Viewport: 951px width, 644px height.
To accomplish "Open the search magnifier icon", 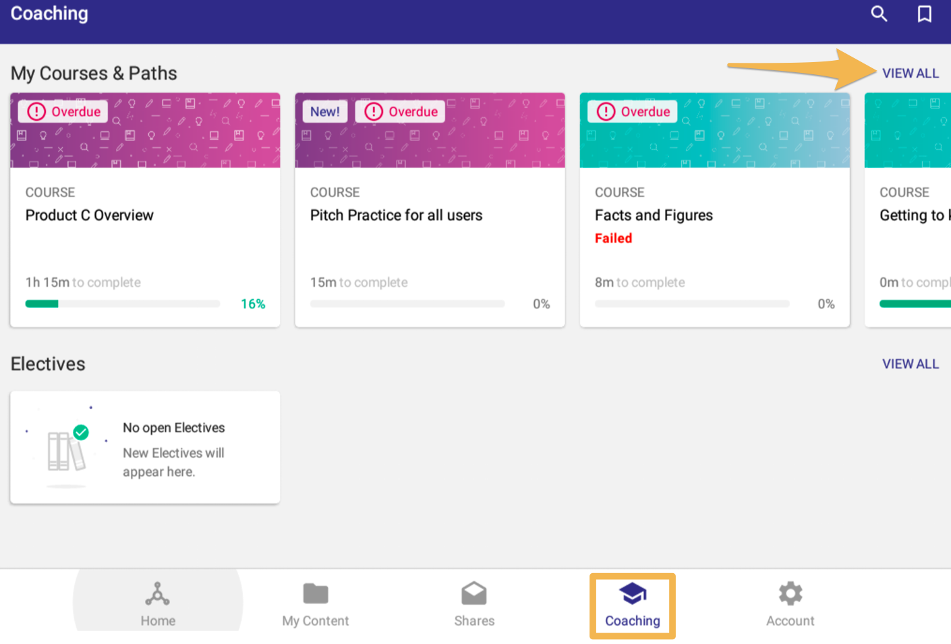I will pos(878,14).
